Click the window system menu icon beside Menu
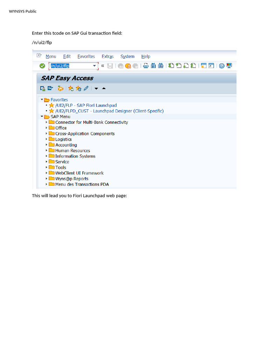 coord(39,55)
